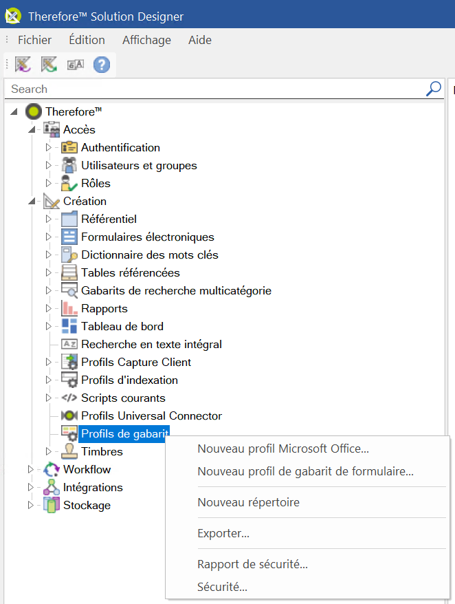
Task: Click the Rôles icon with checkmark
Action: [69, 183]
